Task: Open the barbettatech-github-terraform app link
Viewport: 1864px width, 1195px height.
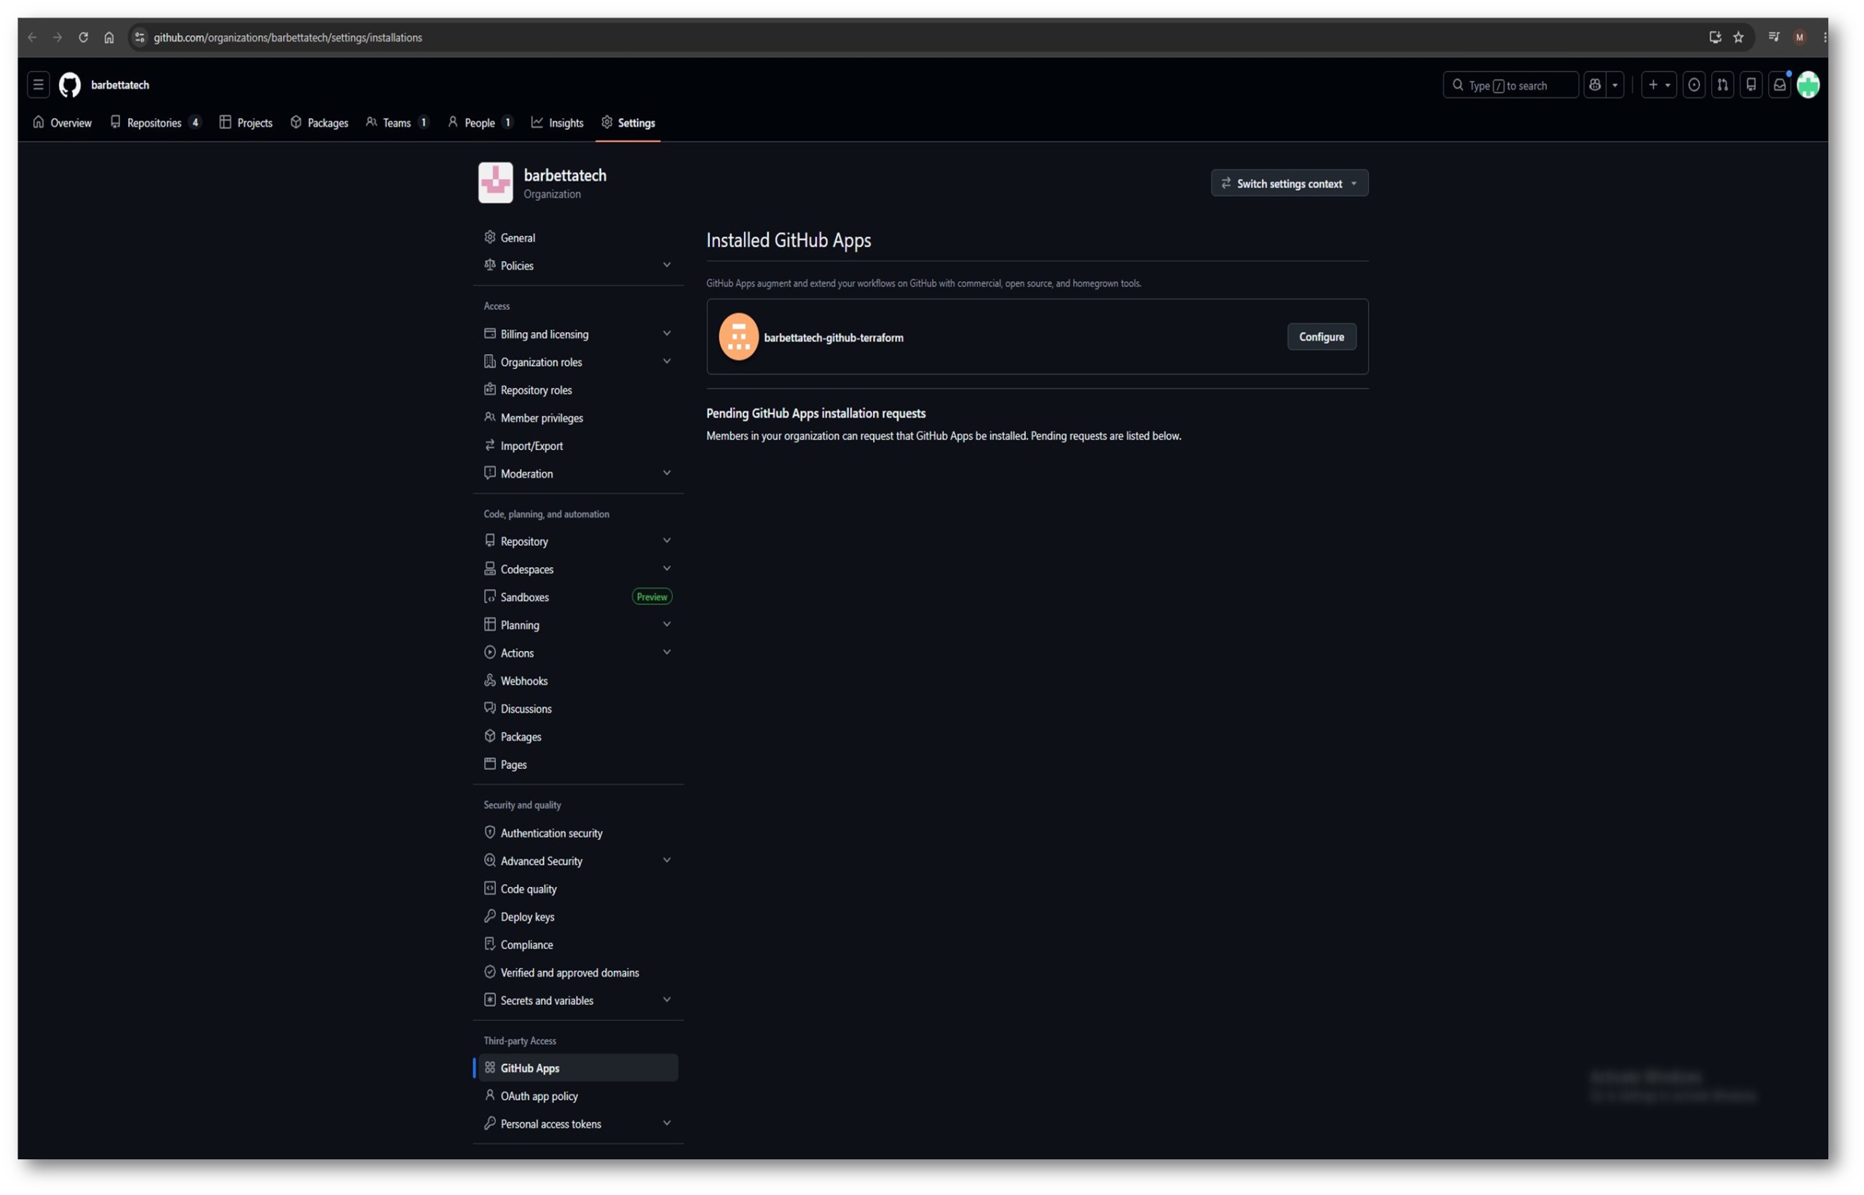Action: tap(834, 338)
